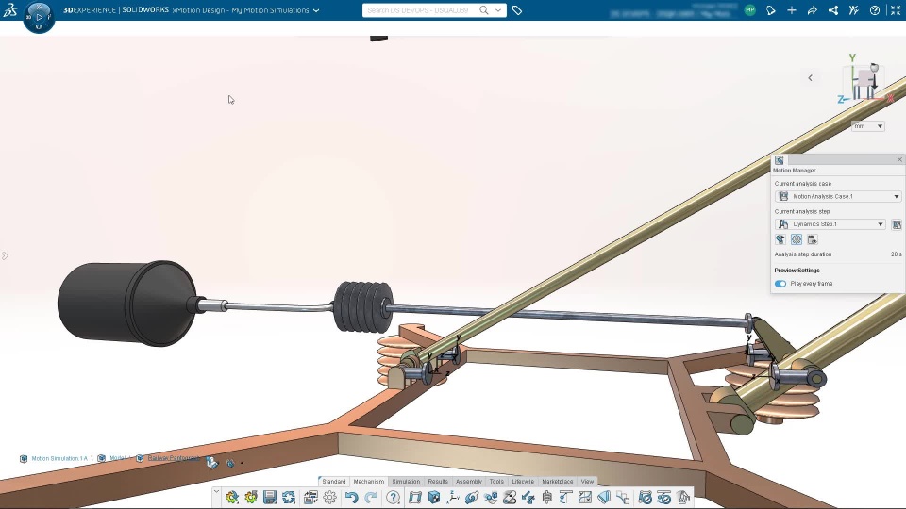Click the Undo arrow

(351, 498)
